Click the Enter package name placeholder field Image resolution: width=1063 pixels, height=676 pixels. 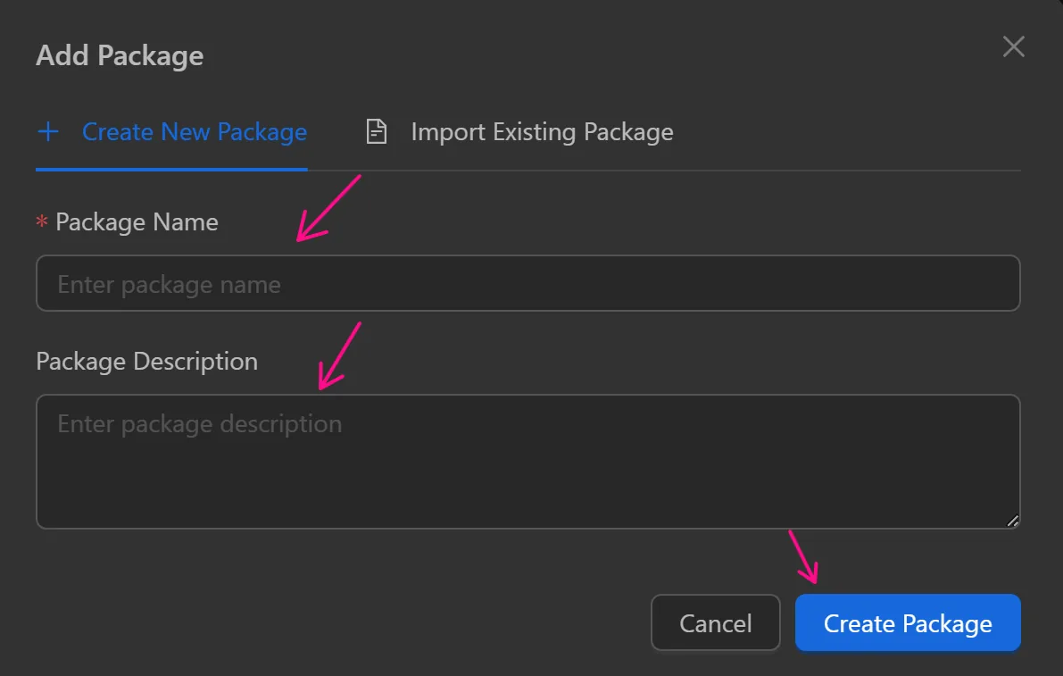click(528, 283)
